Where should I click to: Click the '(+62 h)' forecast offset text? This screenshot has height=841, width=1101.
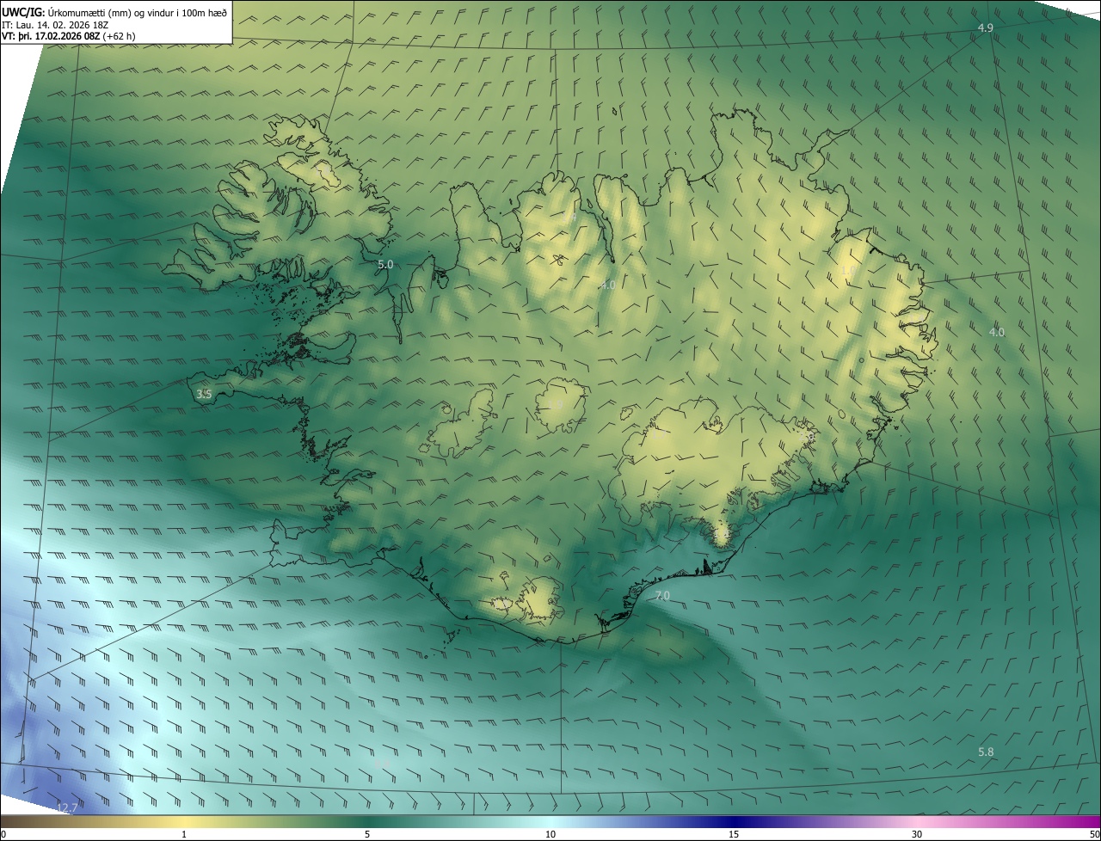tap(119, 36)
